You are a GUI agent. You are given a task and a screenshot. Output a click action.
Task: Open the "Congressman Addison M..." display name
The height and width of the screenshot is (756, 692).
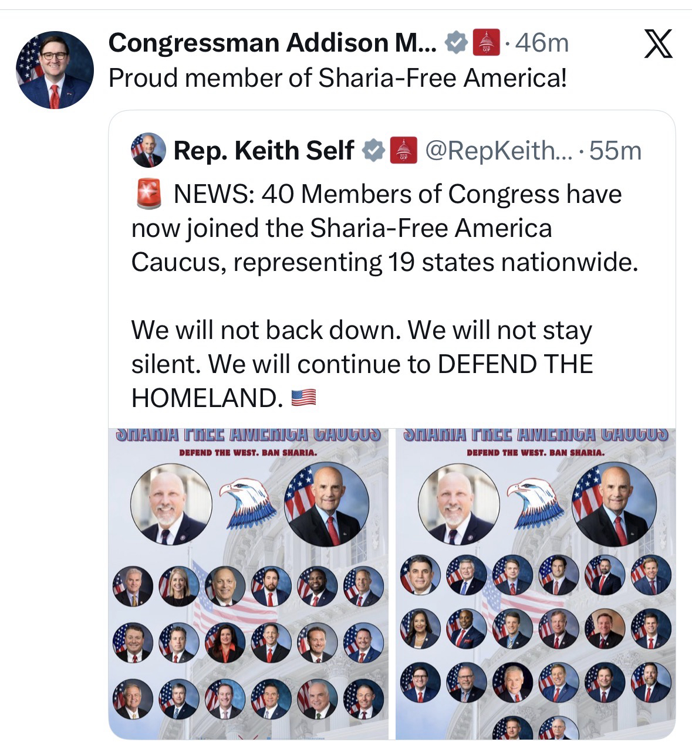pos(272,43)
